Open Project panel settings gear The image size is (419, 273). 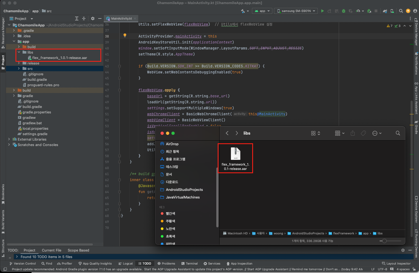pyautogui.click(x=93, y=18)
